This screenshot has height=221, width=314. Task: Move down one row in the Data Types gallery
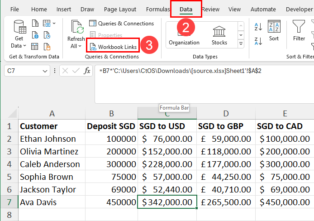[241, 35]
